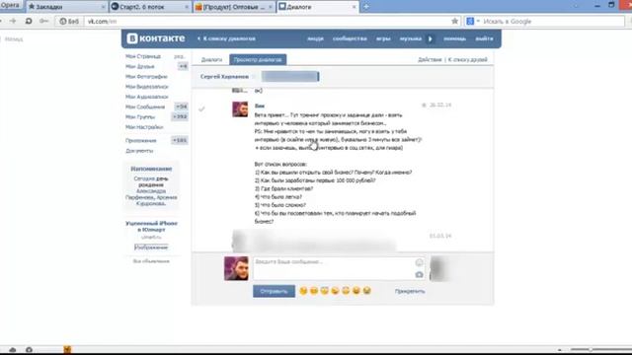The image size is (632, 355).
Task: Click your avatar beside the message box
Action: (236, 268)
